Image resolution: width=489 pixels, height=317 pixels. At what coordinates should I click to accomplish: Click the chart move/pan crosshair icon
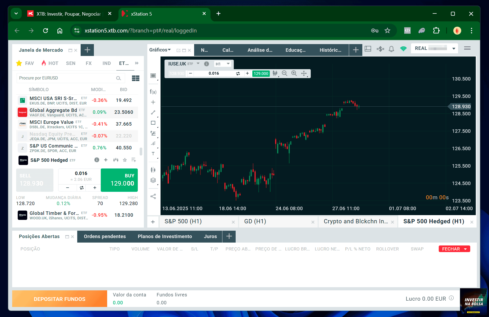coord(304,73)
